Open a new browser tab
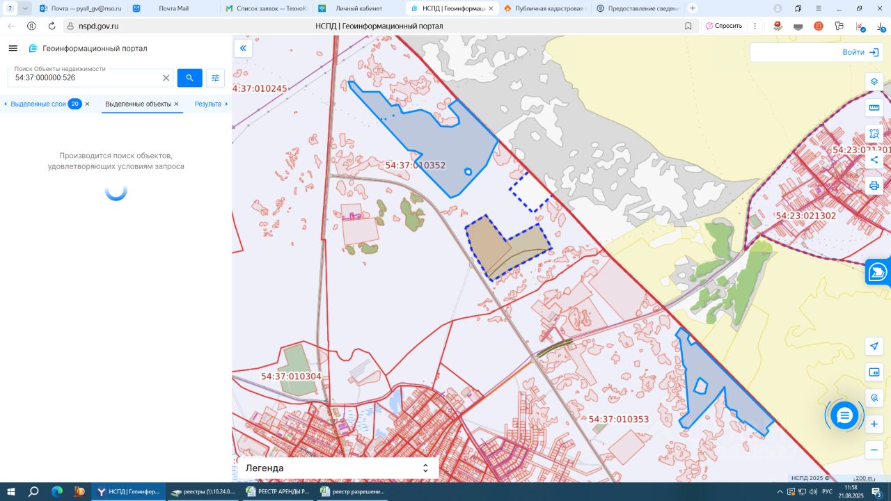This screenshot has width=891, height=501. pos(693,8)
